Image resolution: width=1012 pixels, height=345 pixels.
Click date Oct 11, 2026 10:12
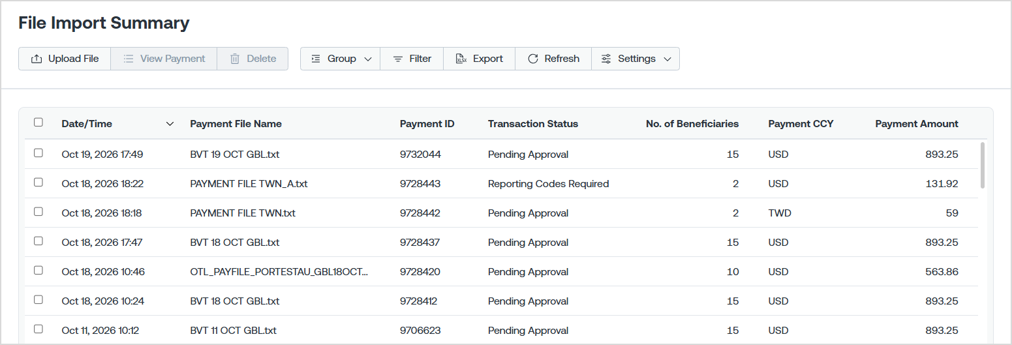pos(101,331)
